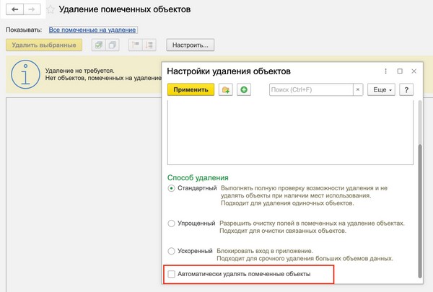Maximize the Настройки удаления объектов dialog
The width and height of the screenshot is (433, 292).
[400, 71]
